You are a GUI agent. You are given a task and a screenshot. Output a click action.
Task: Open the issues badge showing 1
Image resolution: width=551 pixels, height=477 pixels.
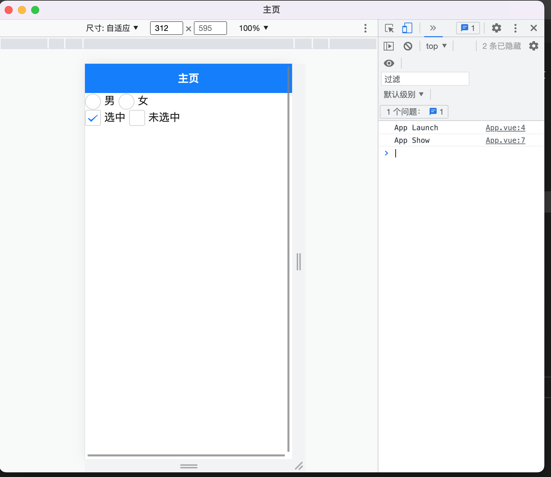(468, 28)
